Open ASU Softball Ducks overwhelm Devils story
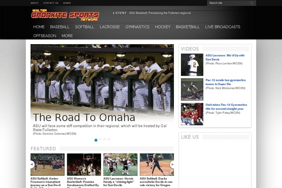 pos(157,182)
